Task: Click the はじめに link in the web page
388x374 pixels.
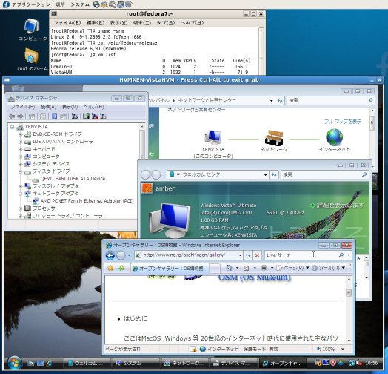Action: tap(136, 318)
